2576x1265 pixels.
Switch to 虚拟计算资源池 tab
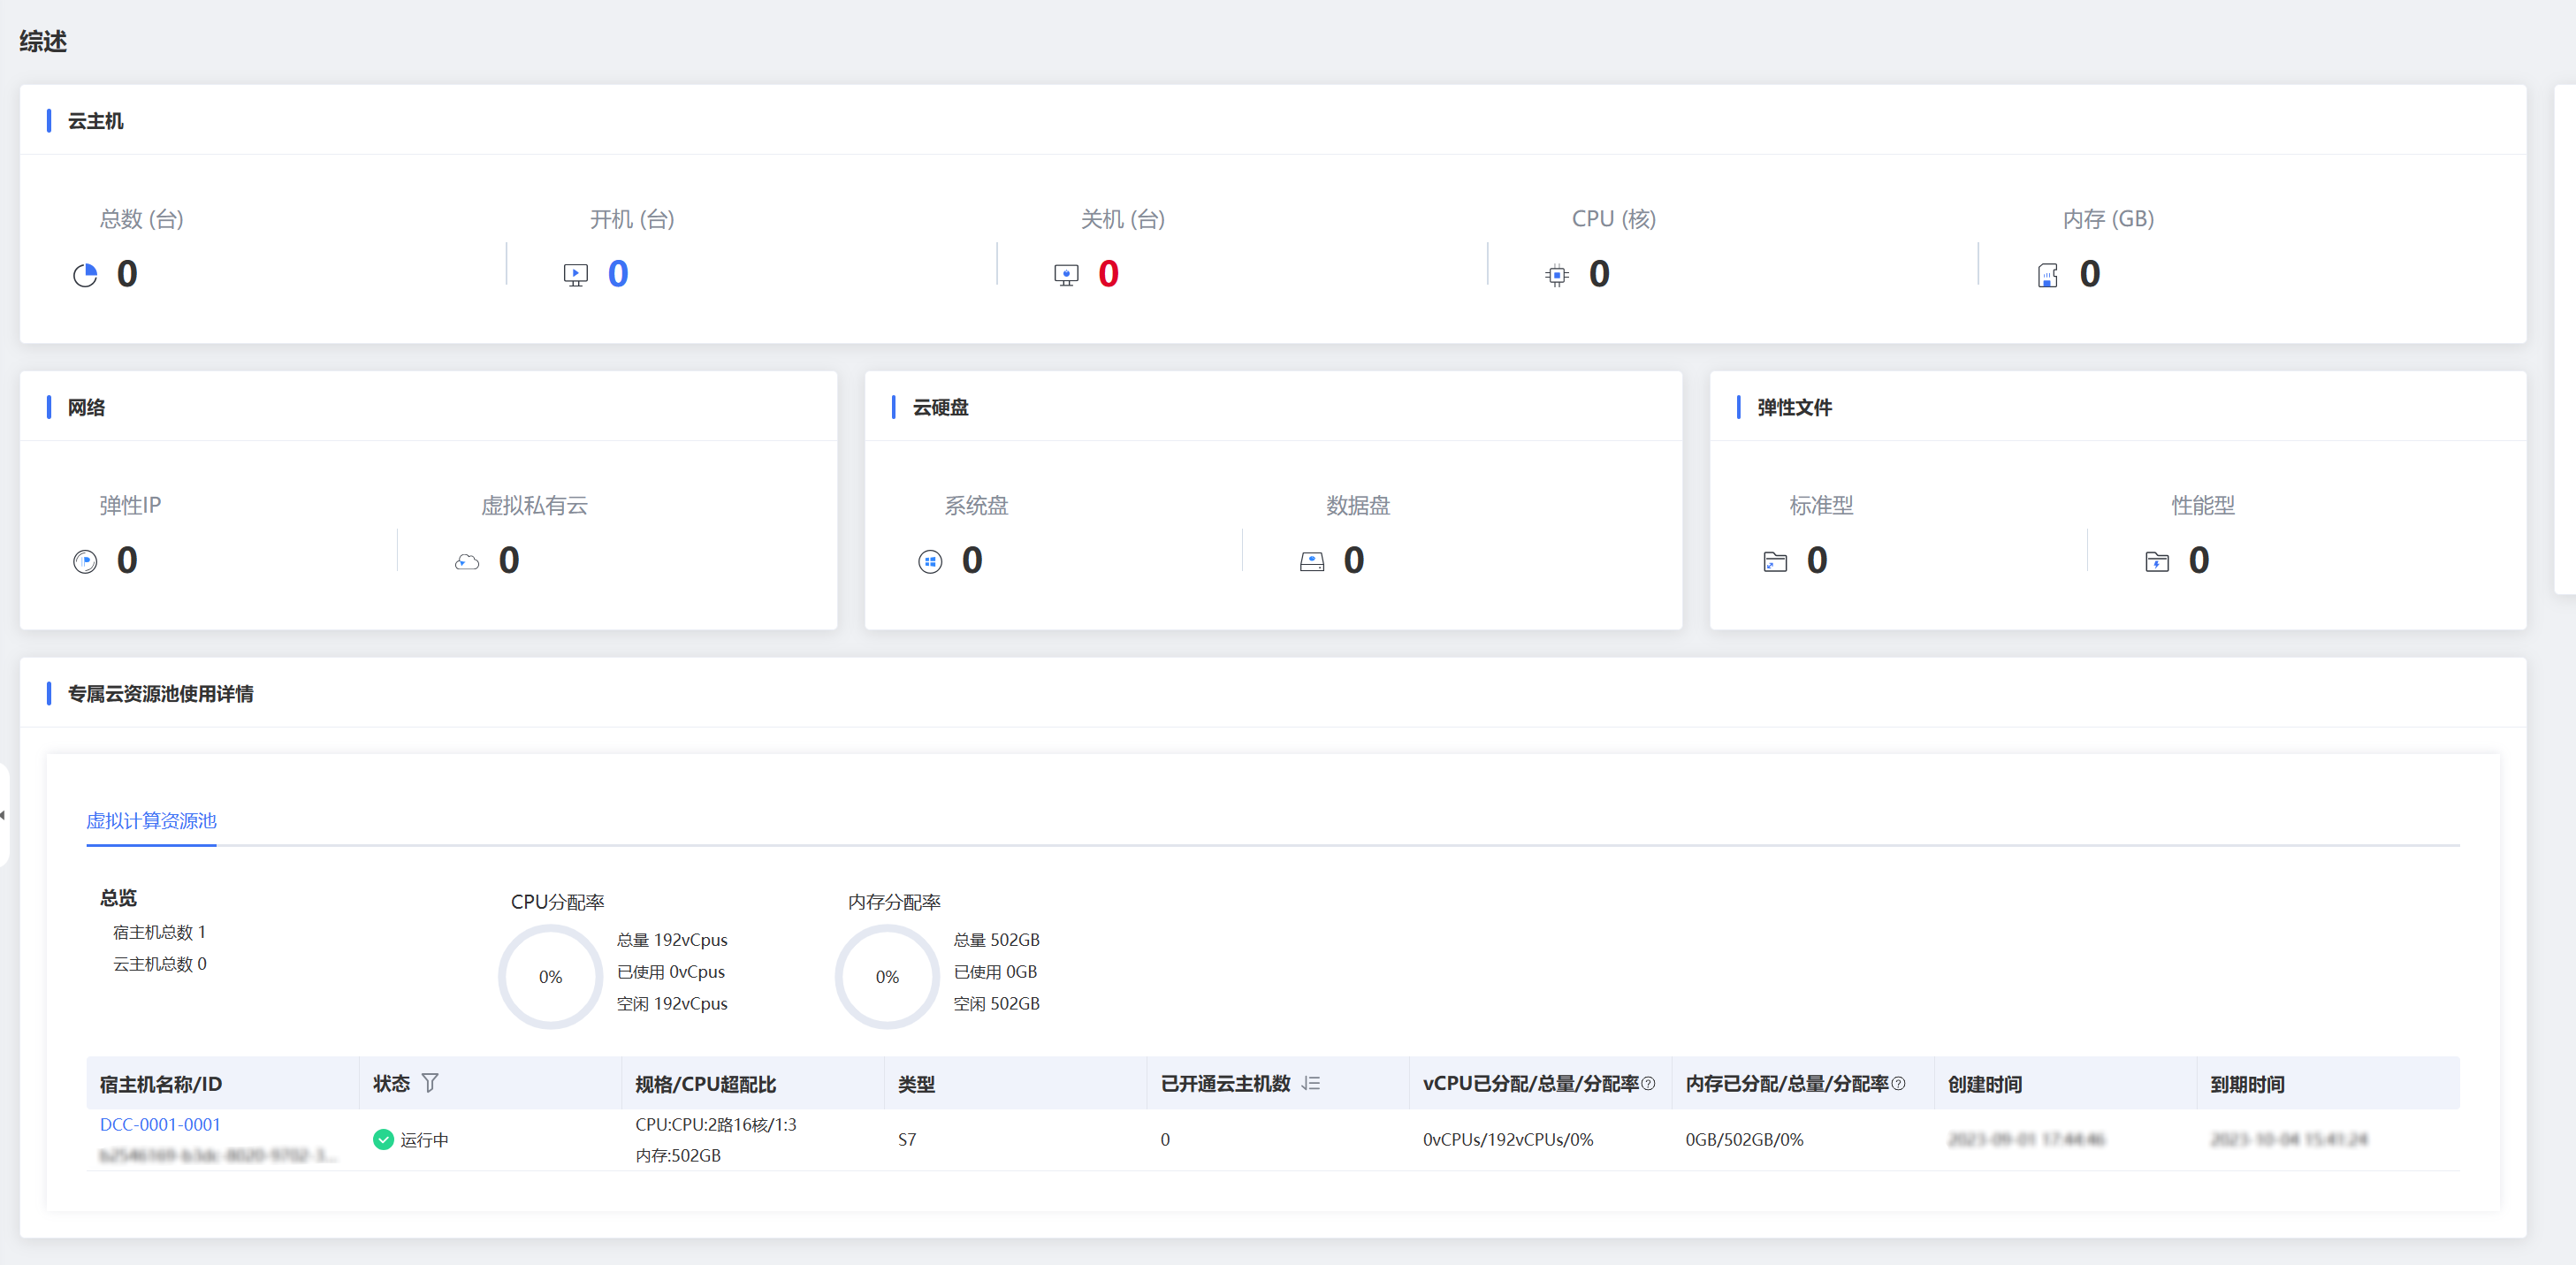point(151,821)
